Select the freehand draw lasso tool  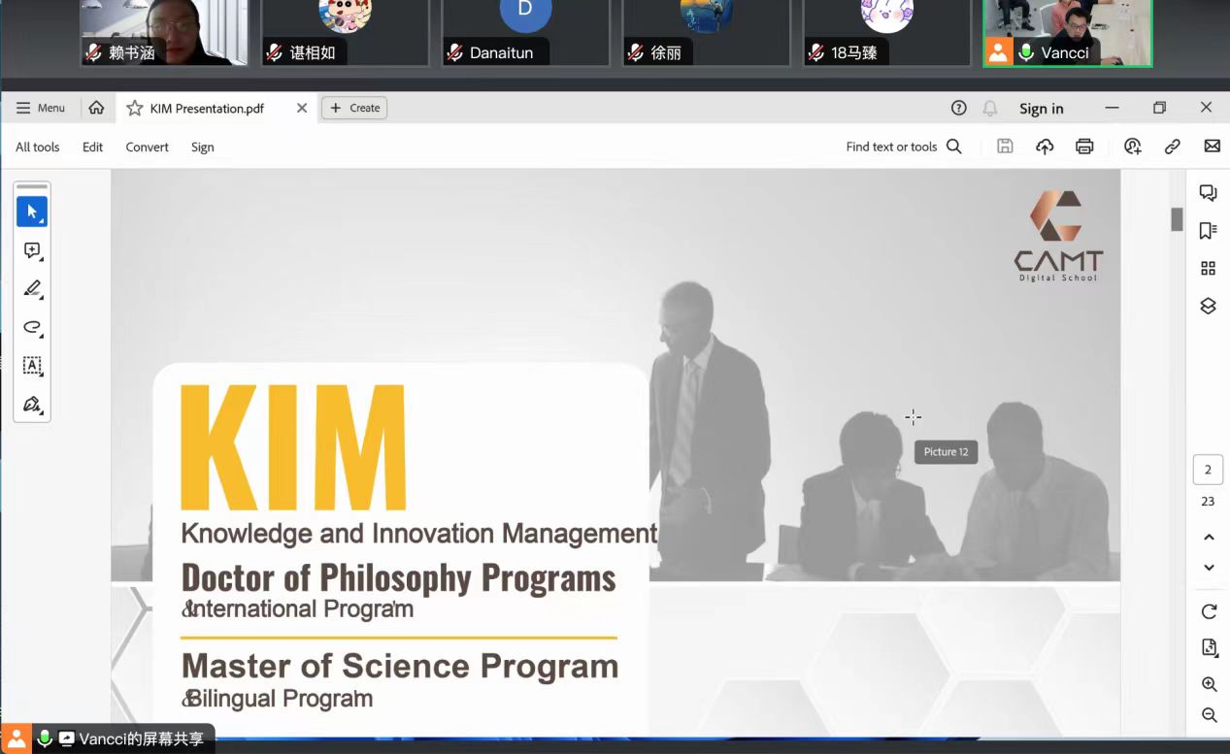(32, 327)
